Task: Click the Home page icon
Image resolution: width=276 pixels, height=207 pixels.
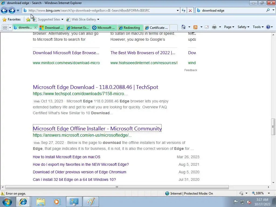Action: tap(183, 27)
